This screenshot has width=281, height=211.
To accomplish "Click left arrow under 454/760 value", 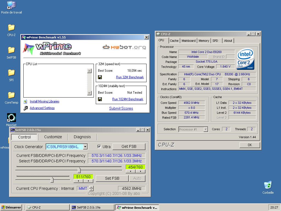I will pyautogui.click(x=130, y=171).
